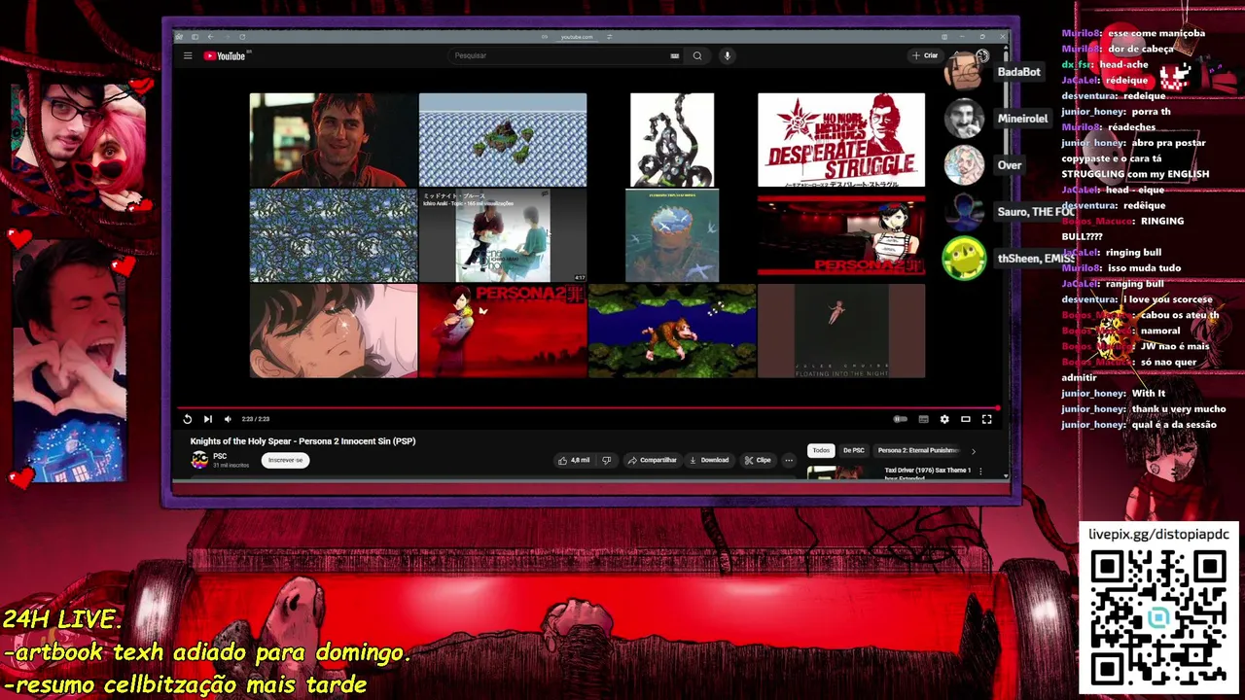Screen dimensions: 1245x700
Task: Open the pixel island map endscreen video
Action: coord(503,140)
